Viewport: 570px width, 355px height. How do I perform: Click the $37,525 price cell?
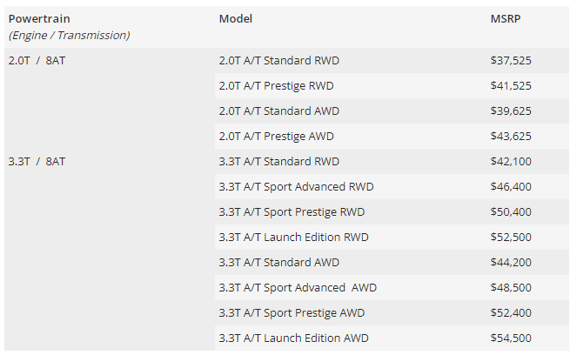(511, 61)
